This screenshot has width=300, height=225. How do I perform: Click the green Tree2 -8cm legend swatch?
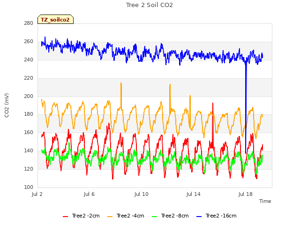(x=155, y=217)
